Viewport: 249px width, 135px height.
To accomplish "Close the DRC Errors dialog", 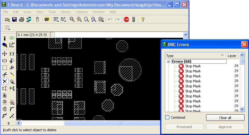I will click(244, 44).
